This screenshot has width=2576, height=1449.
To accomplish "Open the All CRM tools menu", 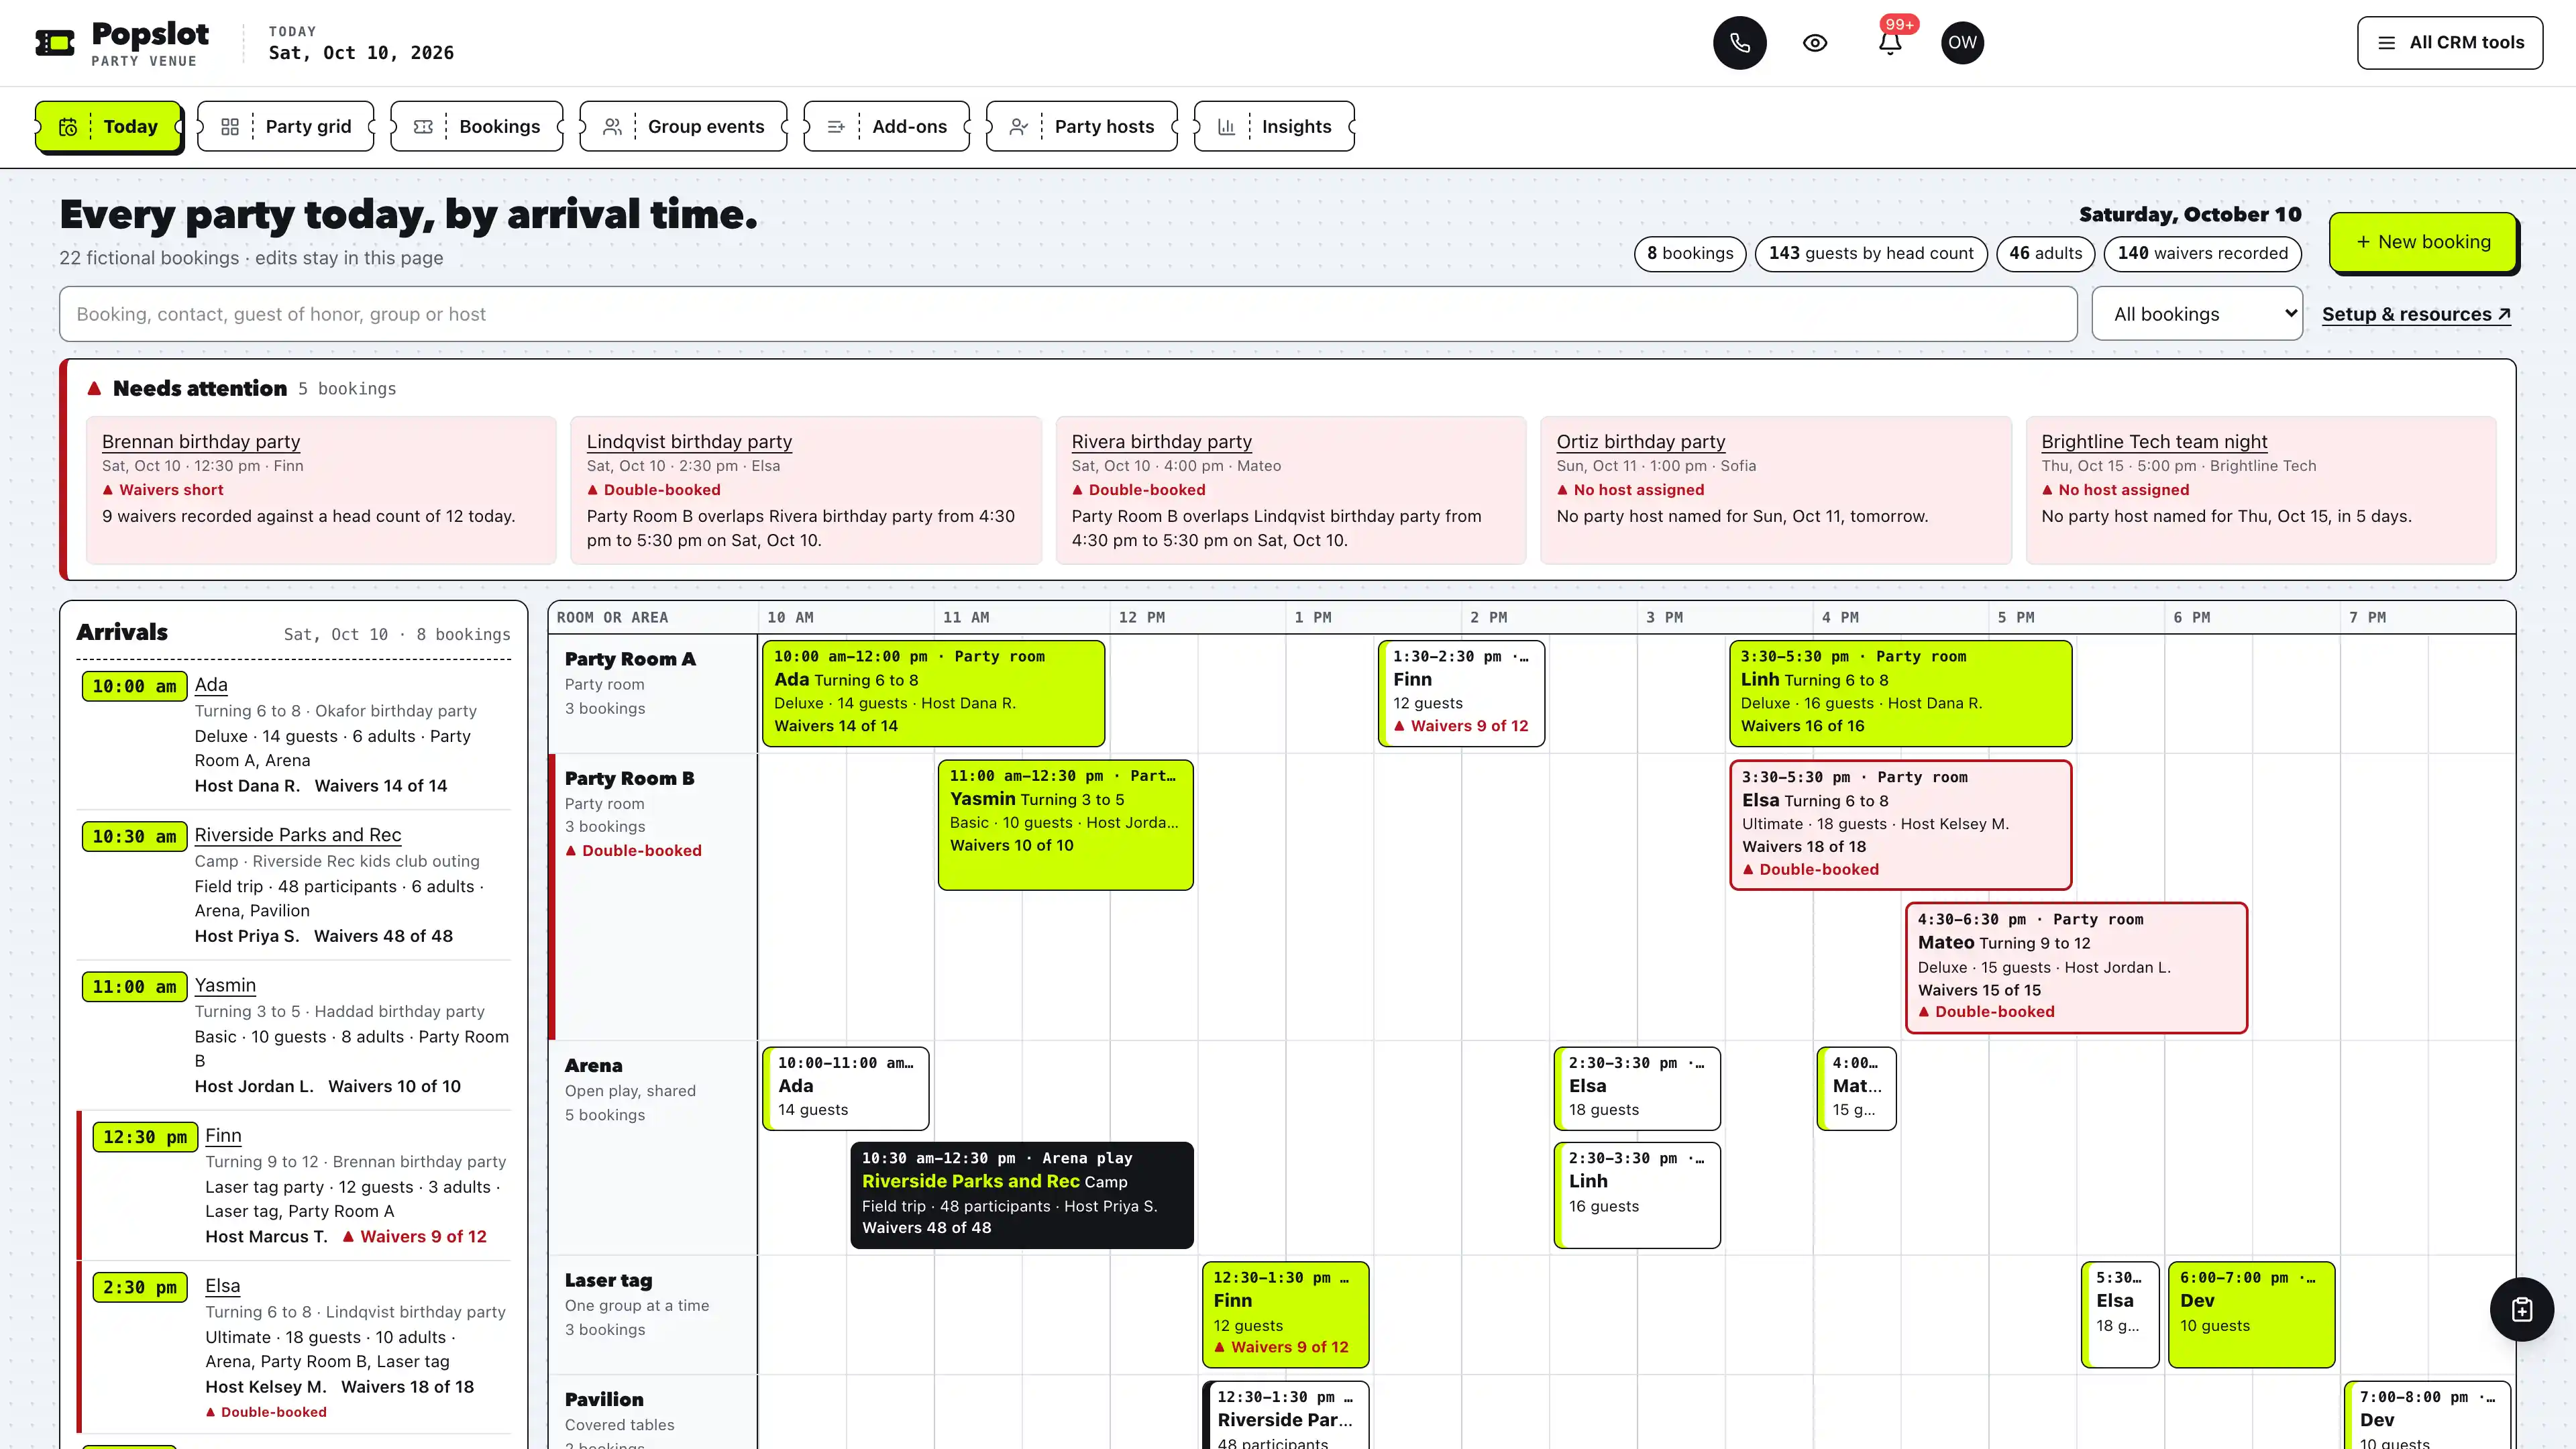I will point(2449,43).
